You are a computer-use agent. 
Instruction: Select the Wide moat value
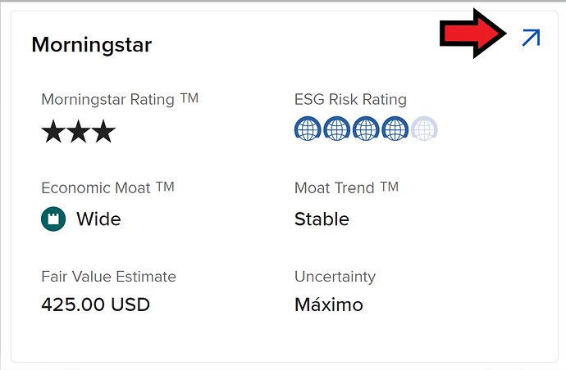coord(98,219)
